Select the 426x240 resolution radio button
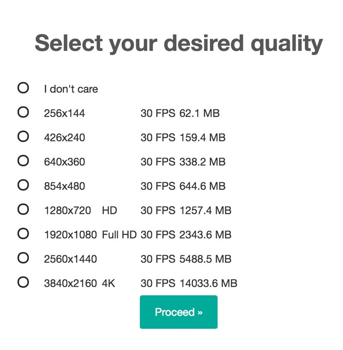The height and width of the screenshot is (350, 343). [x=23, y=137]
